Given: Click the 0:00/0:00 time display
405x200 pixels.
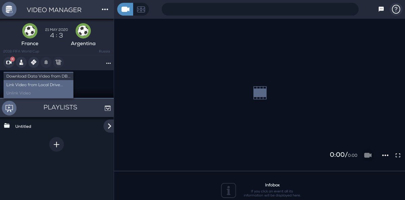Looking at the screenshot, I should tap(343, 155).
